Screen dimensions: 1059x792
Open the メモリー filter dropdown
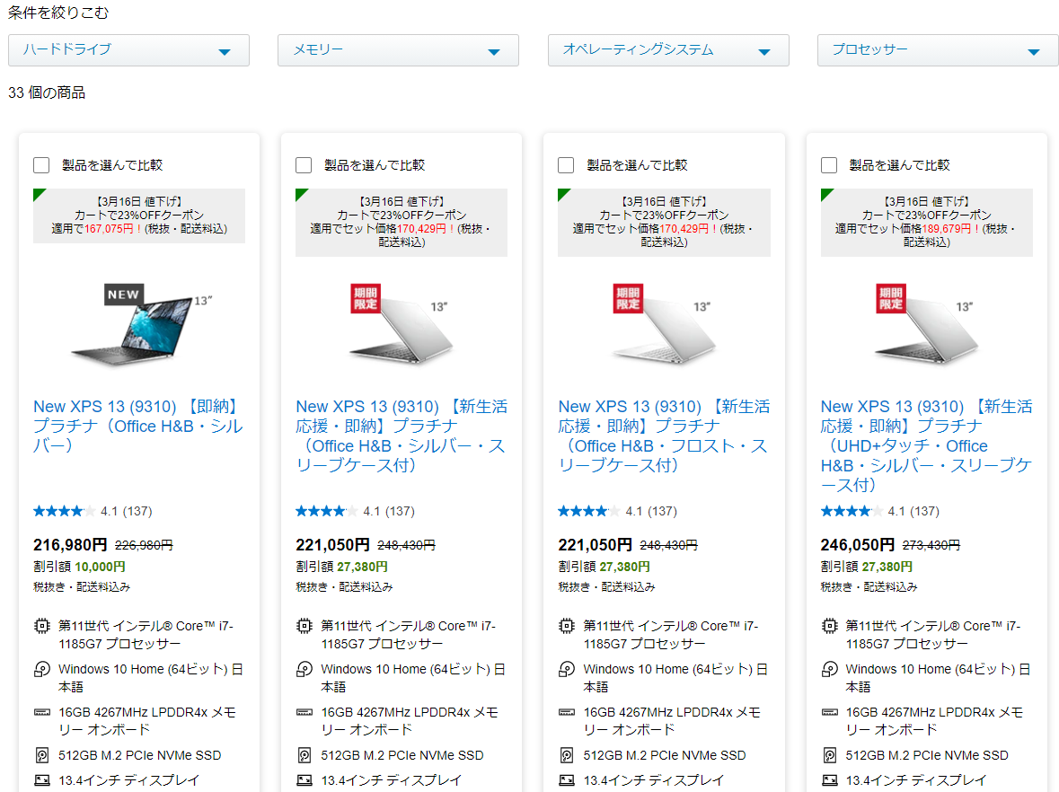(x=398, y=50)
